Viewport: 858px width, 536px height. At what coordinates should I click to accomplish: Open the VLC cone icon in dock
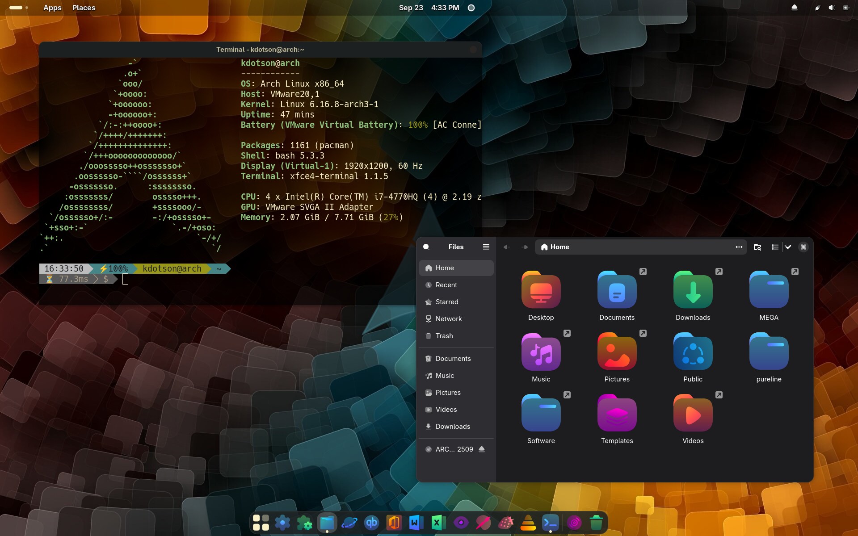click(528, 522)
